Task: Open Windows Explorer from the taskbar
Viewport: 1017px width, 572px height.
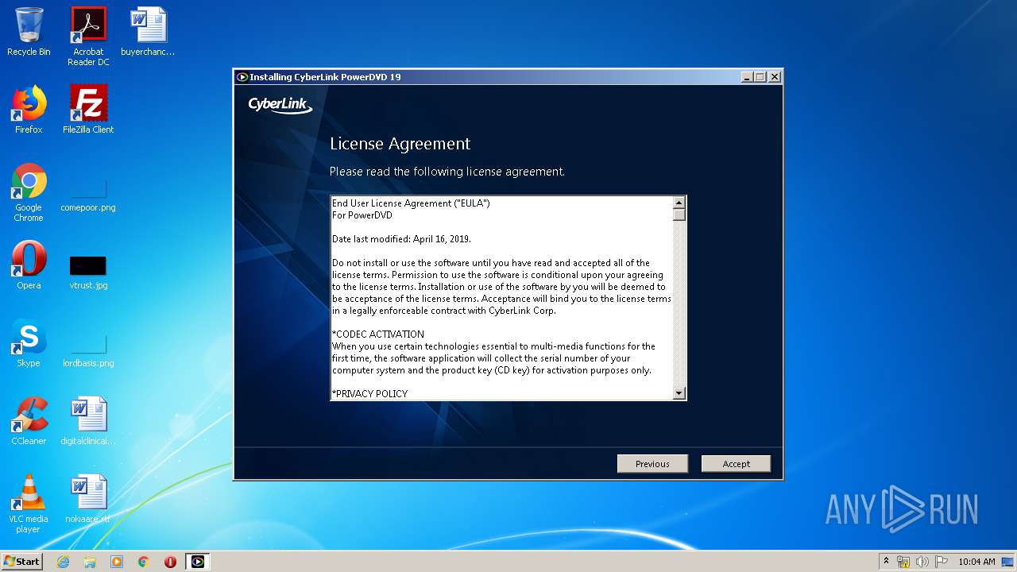Action: (90, 562)
